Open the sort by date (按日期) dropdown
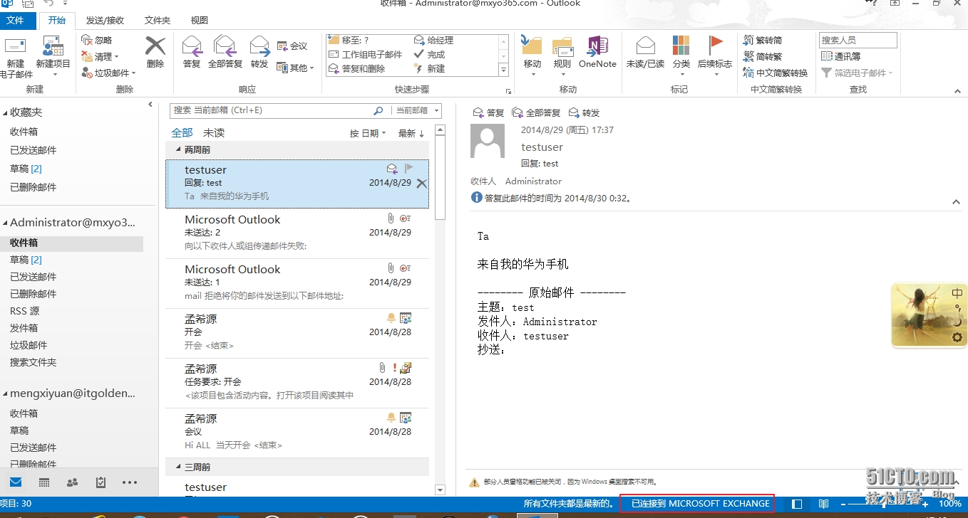This screenshot has width=968, height=518. pos(368,134)
